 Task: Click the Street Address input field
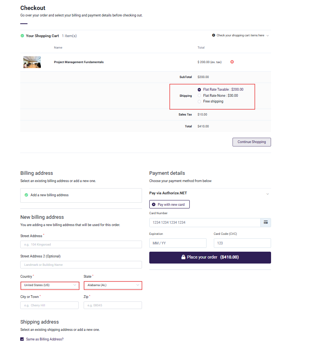point(81,244)
